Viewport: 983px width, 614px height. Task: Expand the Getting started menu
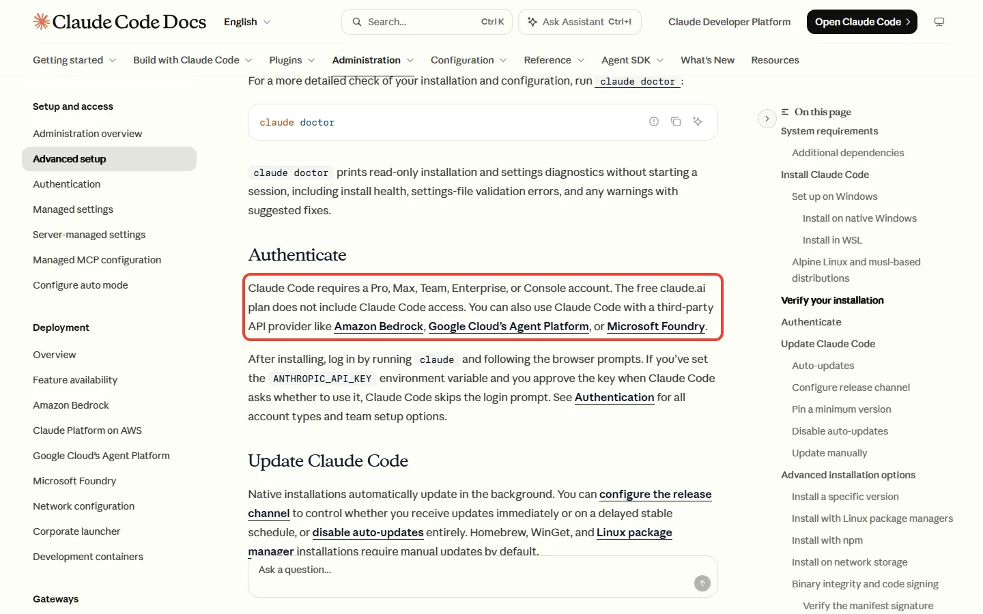pyautogui.click(x=74, y=60)
